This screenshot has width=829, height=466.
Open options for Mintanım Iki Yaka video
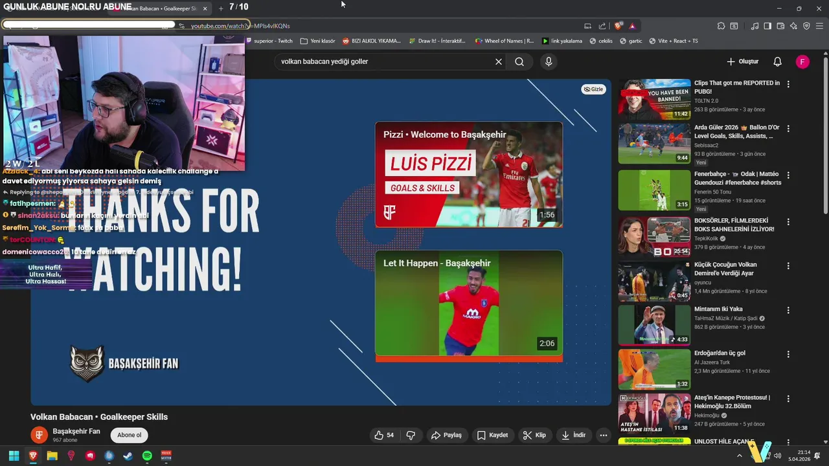(x=788, y=310)
